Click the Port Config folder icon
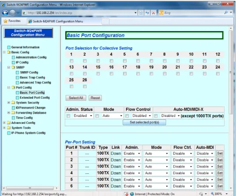Viewport: 236px width, 196px height. pos(13,88)
